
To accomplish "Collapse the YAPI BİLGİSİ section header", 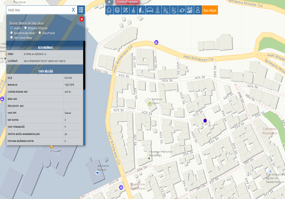I will pyautogui.click(x=45, y=71).
